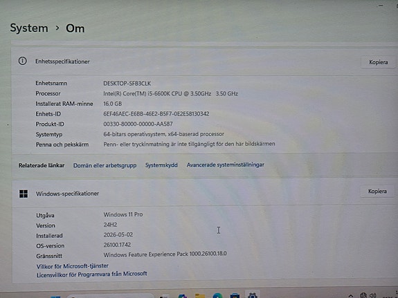Select Produkt-ID value 00330-80000-00000-AA587
The height and width of the screenshot is (298, 398).
(138, 124)
